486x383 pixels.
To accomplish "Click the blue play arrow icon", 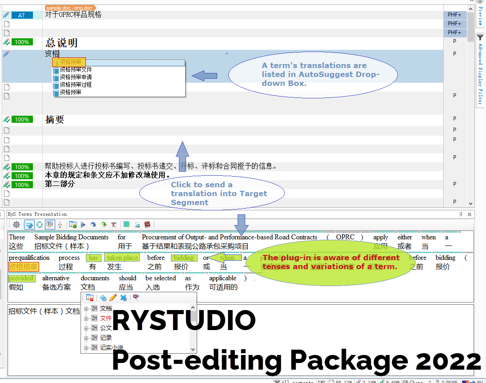I will [83, 224].
